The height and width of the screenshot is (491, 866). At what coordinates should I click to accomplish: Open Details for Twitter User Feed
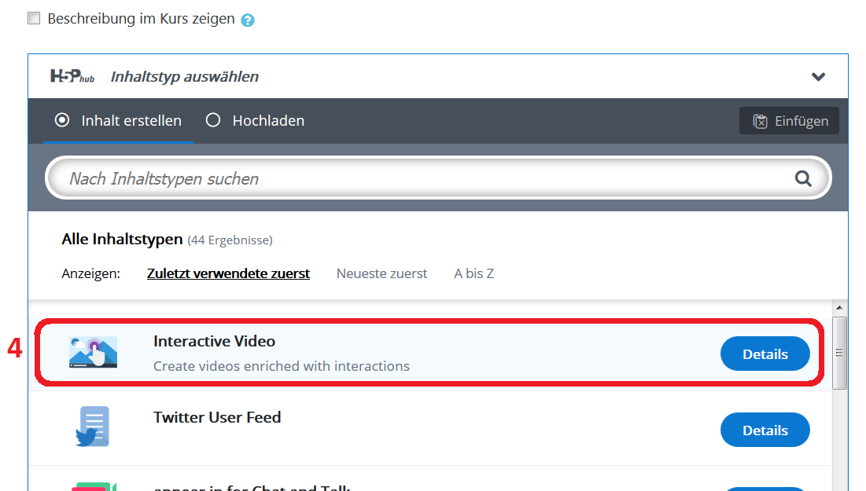point(765,430)
